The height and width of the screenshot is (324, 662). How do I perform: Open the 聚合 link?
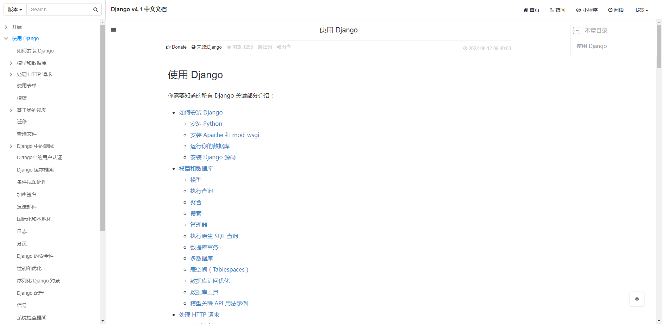pyautogui.click(x=196, y=202)
